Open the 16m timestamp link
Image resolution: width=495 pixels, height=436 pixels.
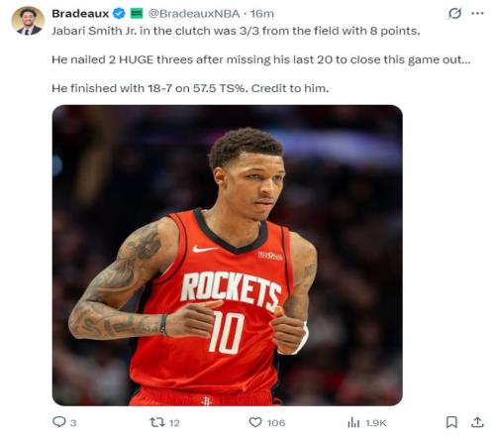(x=262, y=14)
